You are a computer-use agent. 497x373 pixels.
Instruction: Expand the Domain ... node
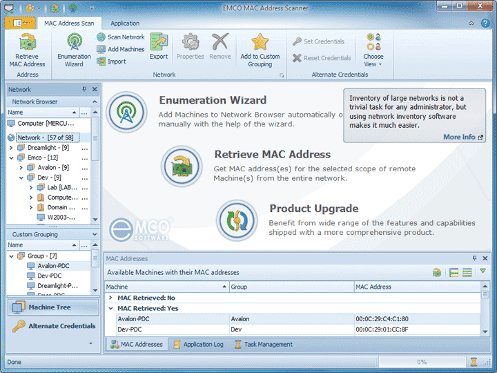click(x=31, y=207)
